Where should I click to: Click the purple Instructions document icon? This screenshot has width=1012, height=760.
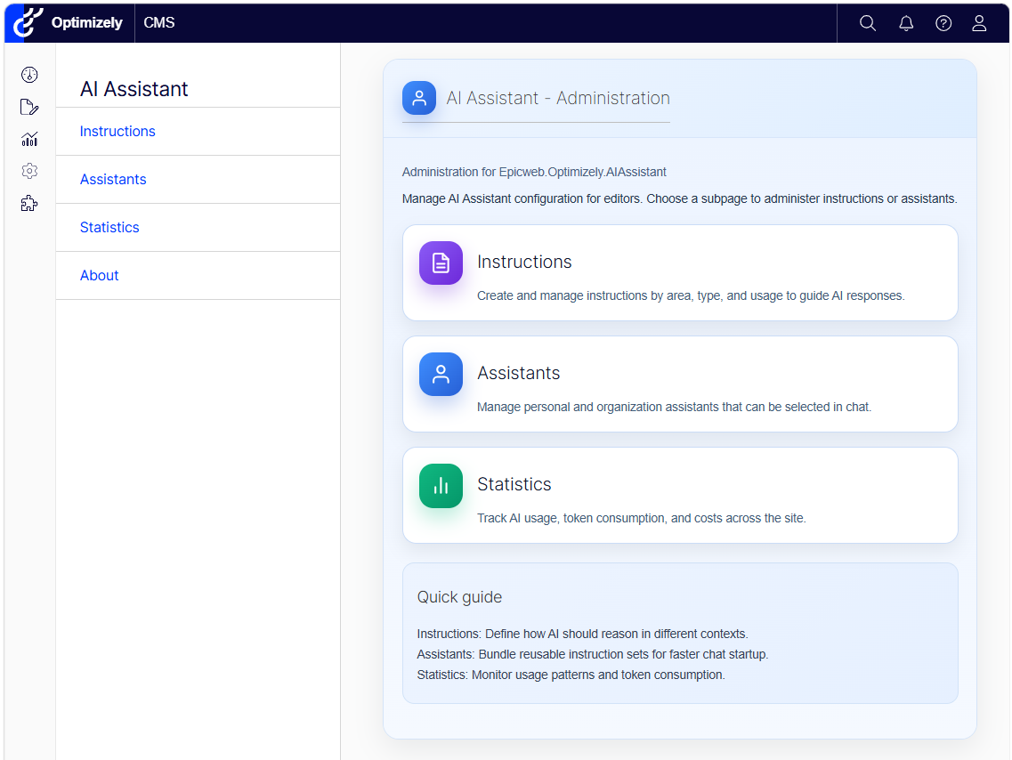[x=441, y=263]
